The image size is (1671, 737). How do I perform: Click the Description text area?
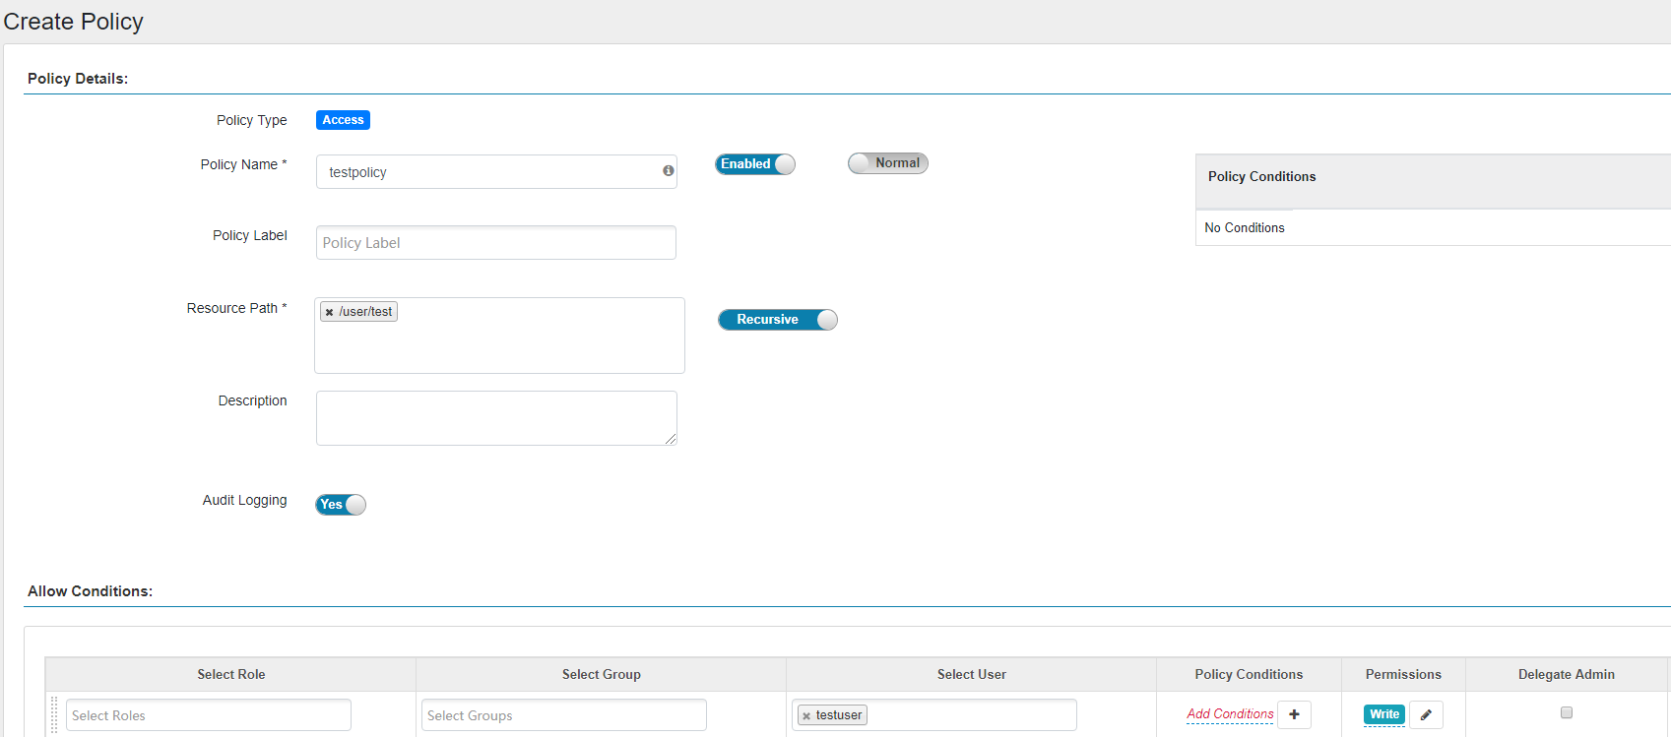point(495,418)
